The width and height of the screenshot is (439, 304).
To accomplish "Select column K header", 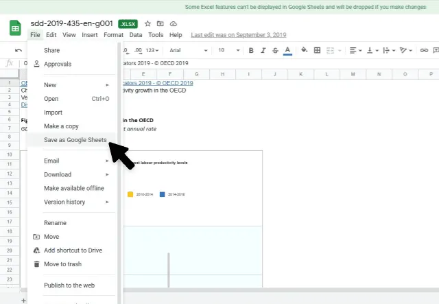I will [300, 74].
